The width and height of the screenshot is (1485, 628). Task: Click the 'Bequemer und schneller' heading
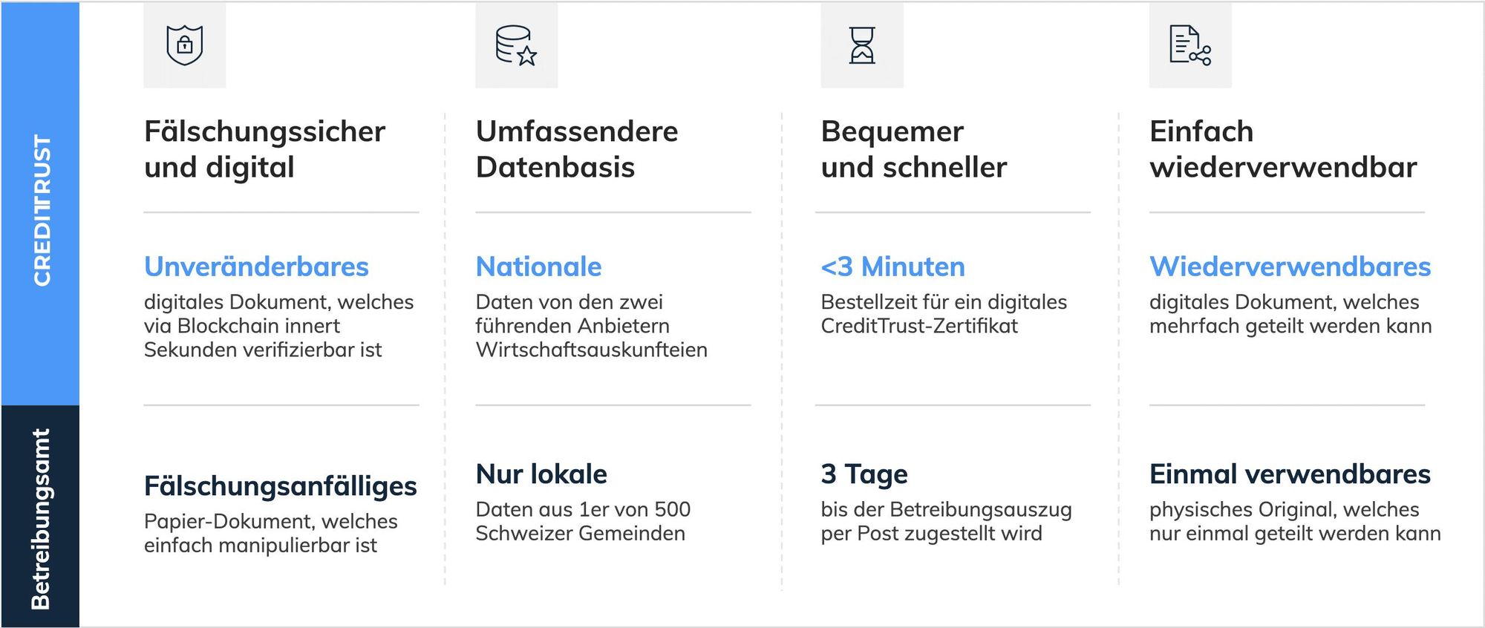(x=913, y=149)
